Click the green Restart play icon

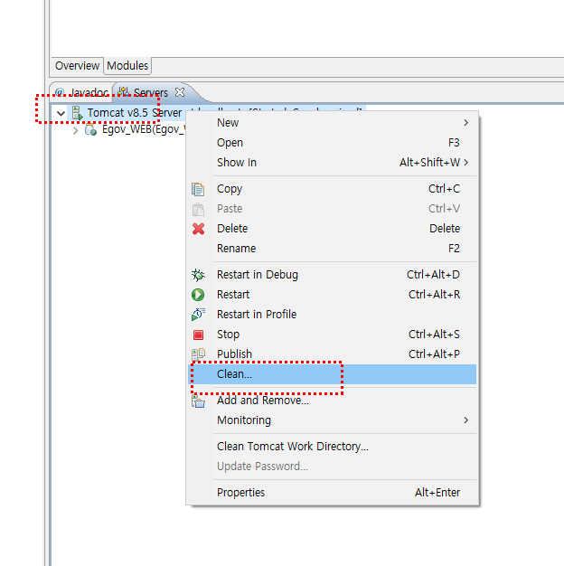(198, 295)
